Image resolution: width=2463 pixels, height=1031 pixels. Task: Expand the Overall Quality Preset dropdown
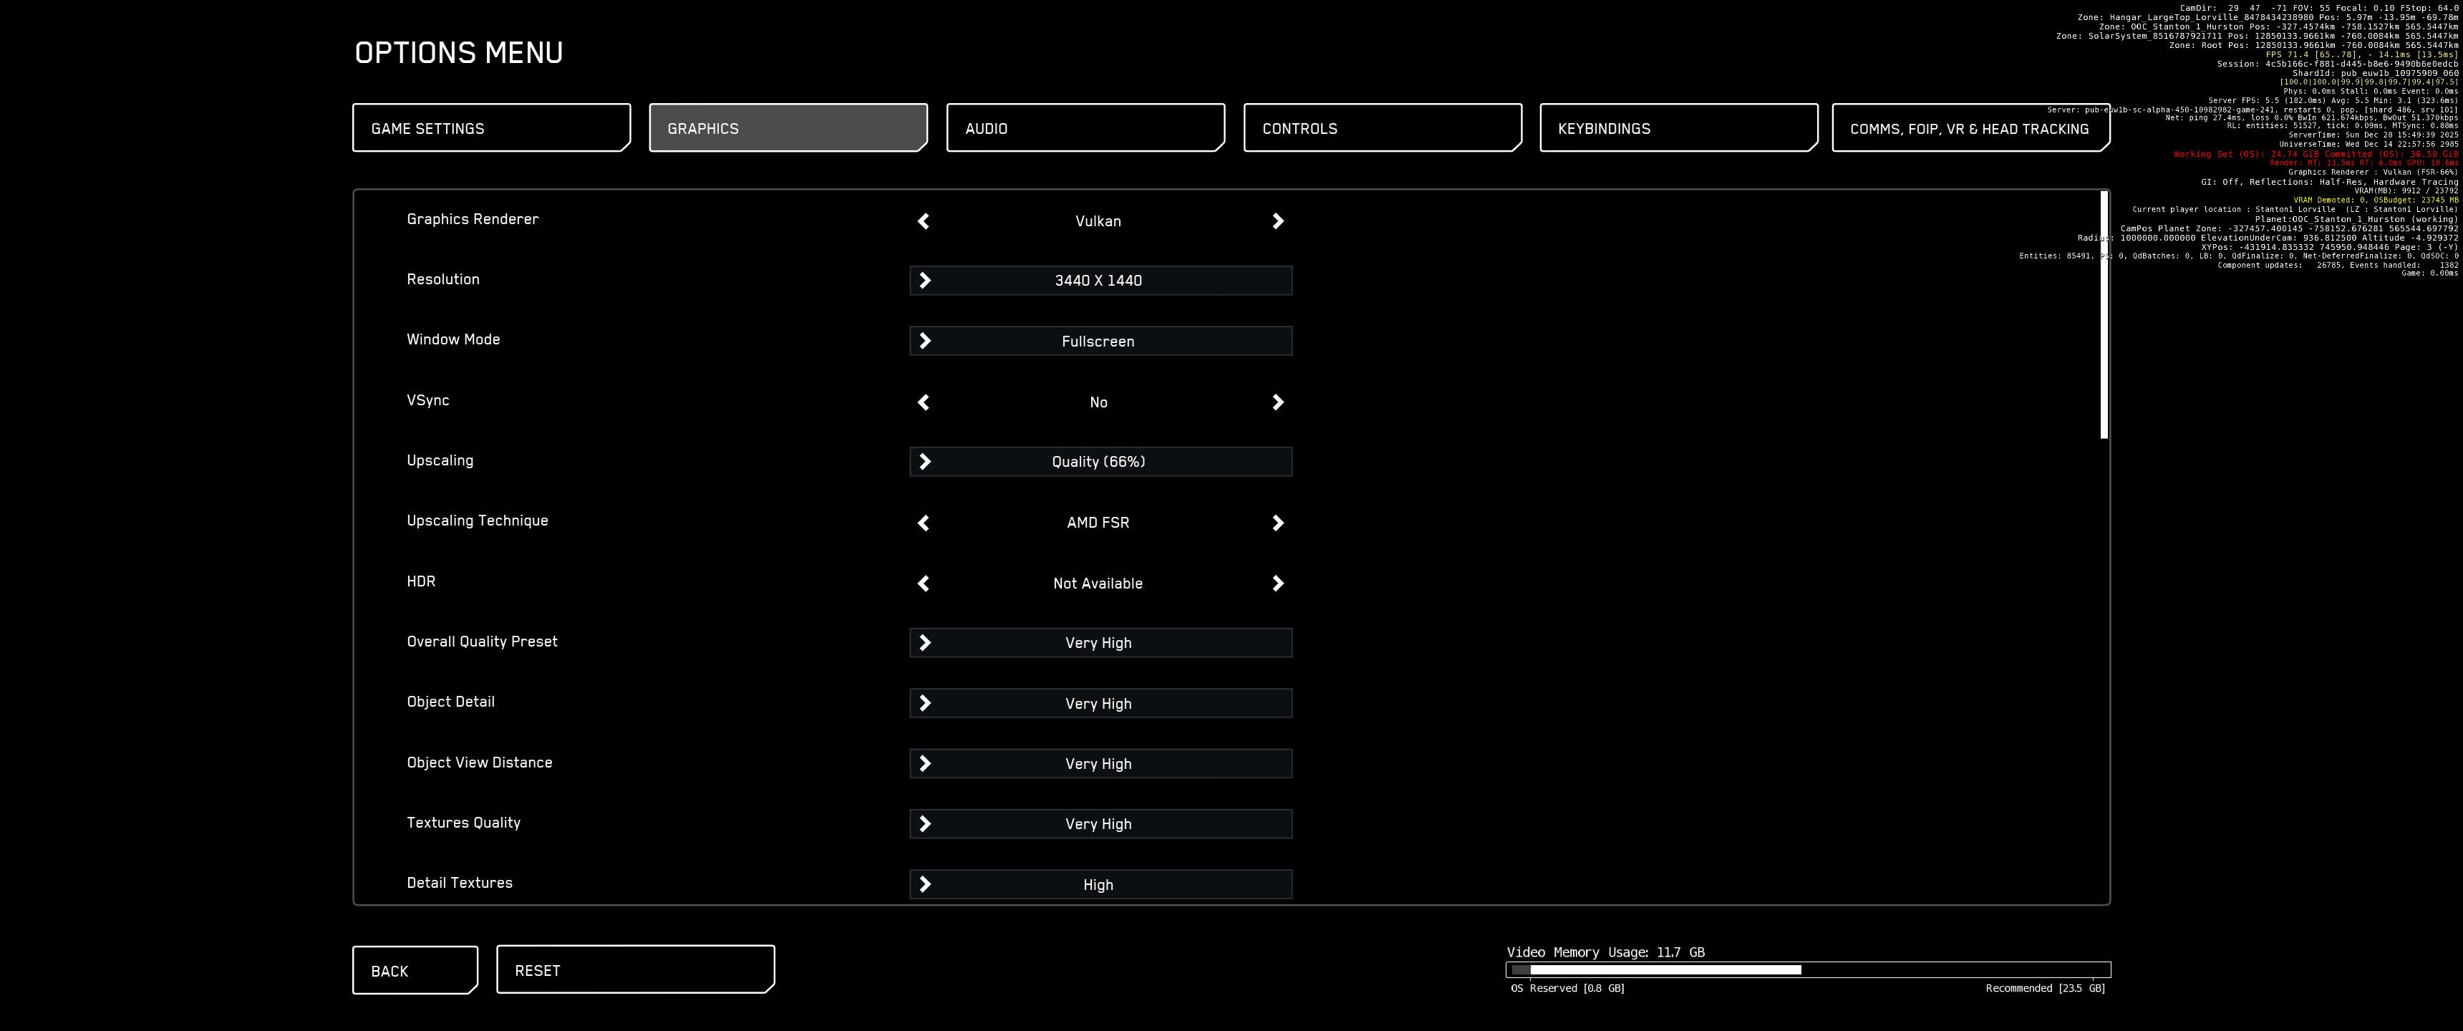pyautogui.click(x=1100, y=643)
